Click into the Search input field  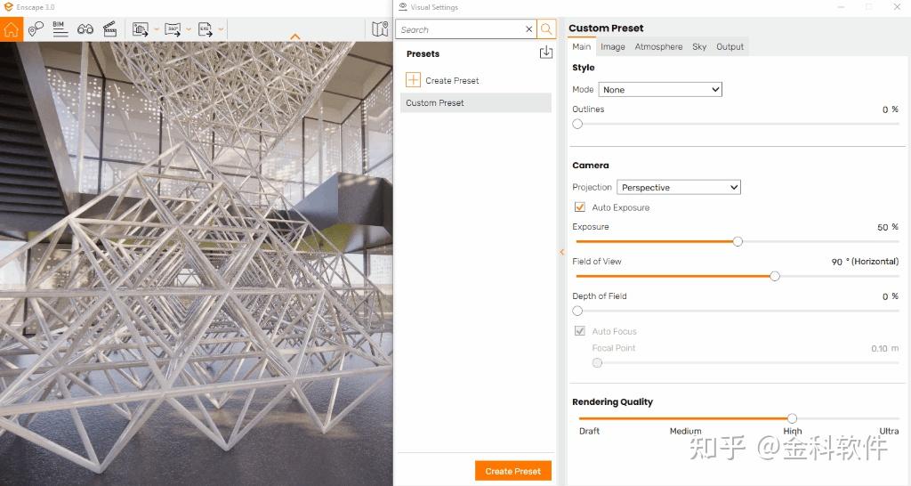pyautogui.click(x=462, y=29)
